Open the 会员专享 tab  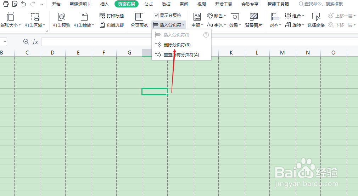point(250,4)
